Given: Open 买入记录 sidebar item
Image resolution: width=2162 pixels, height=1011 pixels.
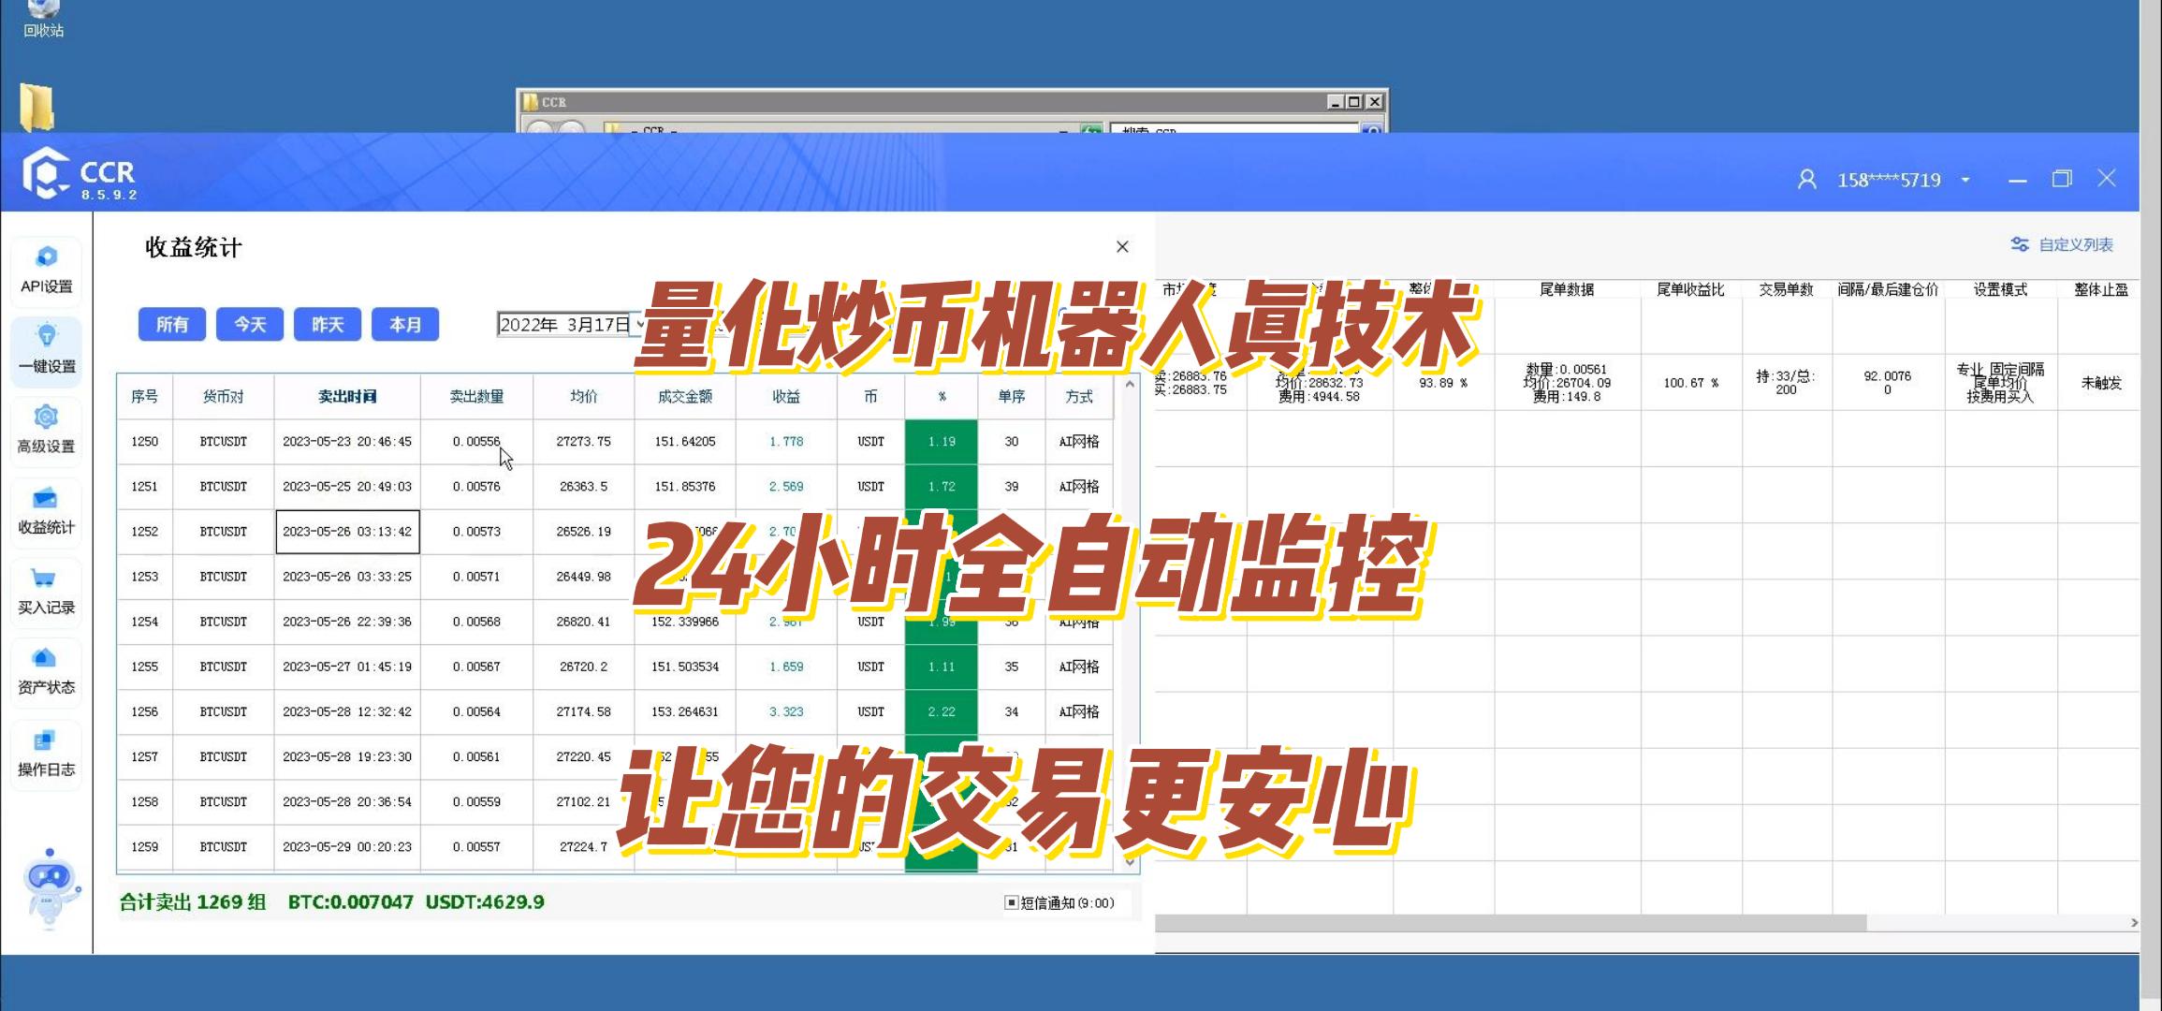Looking at the screenshot, I should pyautogui.click(x=46, y=592).
